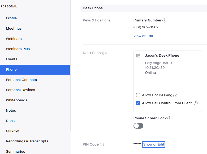Open Personal Contacts page
This screenshot has height=154, width=207.
(21, 80)
